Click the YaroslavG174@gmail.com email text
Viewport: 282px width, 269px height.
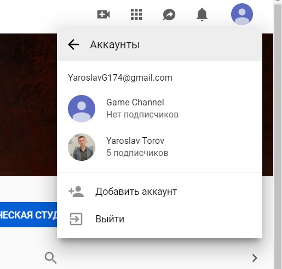coord(120,78)
